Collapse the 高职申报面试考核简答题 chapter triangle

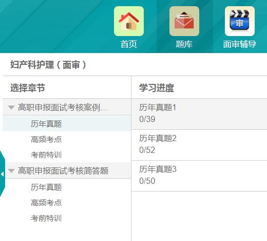[x=11, y=171]
